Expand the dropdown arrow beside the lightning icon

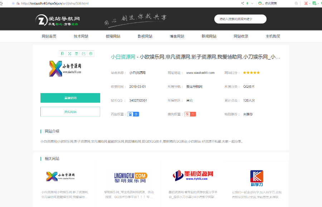coord(252,3)
